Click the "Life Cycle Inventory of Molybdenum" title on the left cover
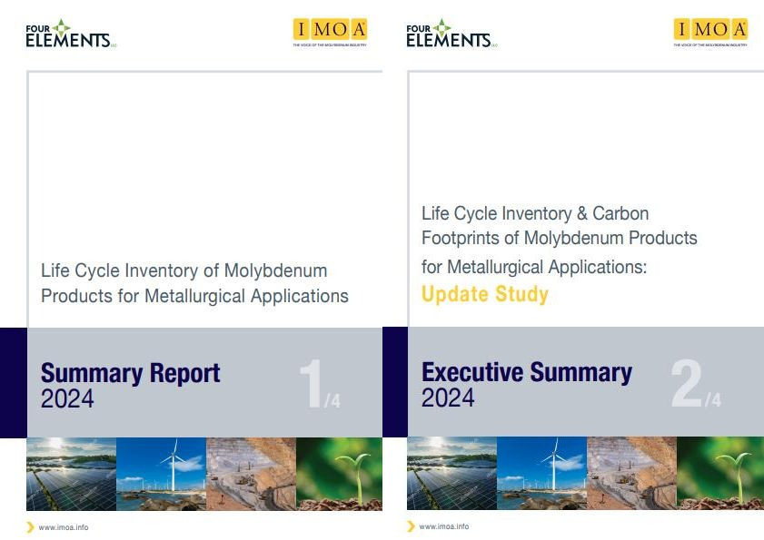The image size is (764, 540). (184, 270)
